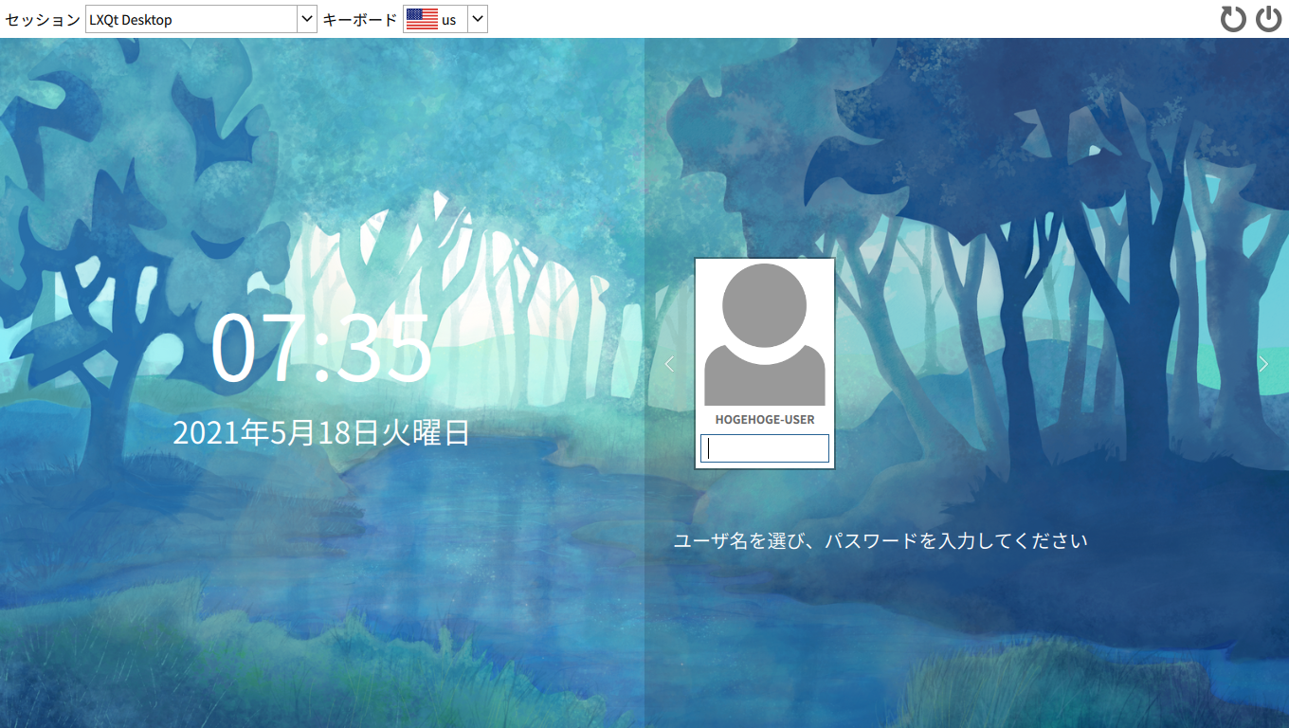This screenshot has height=728, width=1289.
Task: Click the 07:35 clock display
Action: [321, 347]
